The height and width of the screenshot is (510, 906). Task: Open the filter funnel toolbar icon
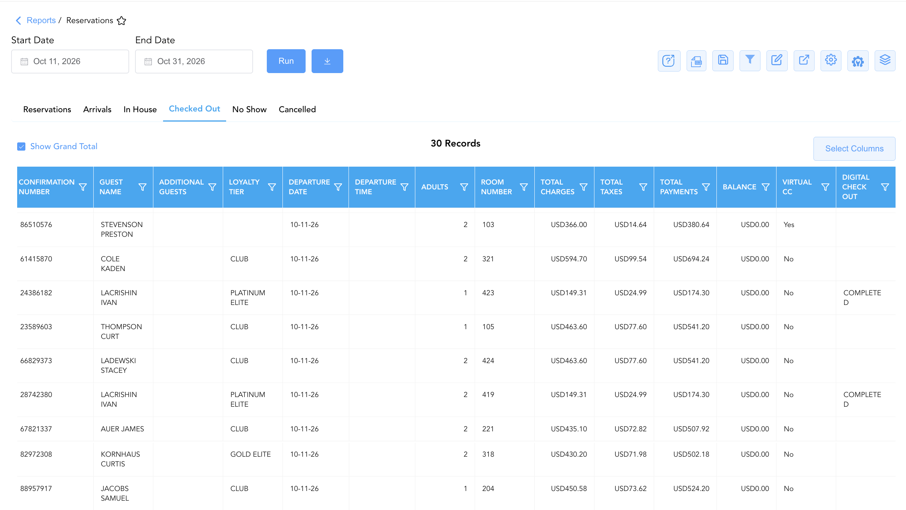click(750, 61)
